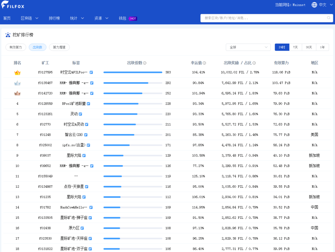Click the 排行榜 menu item
This screenshot has width=335, height=252.
click(54, 18)
